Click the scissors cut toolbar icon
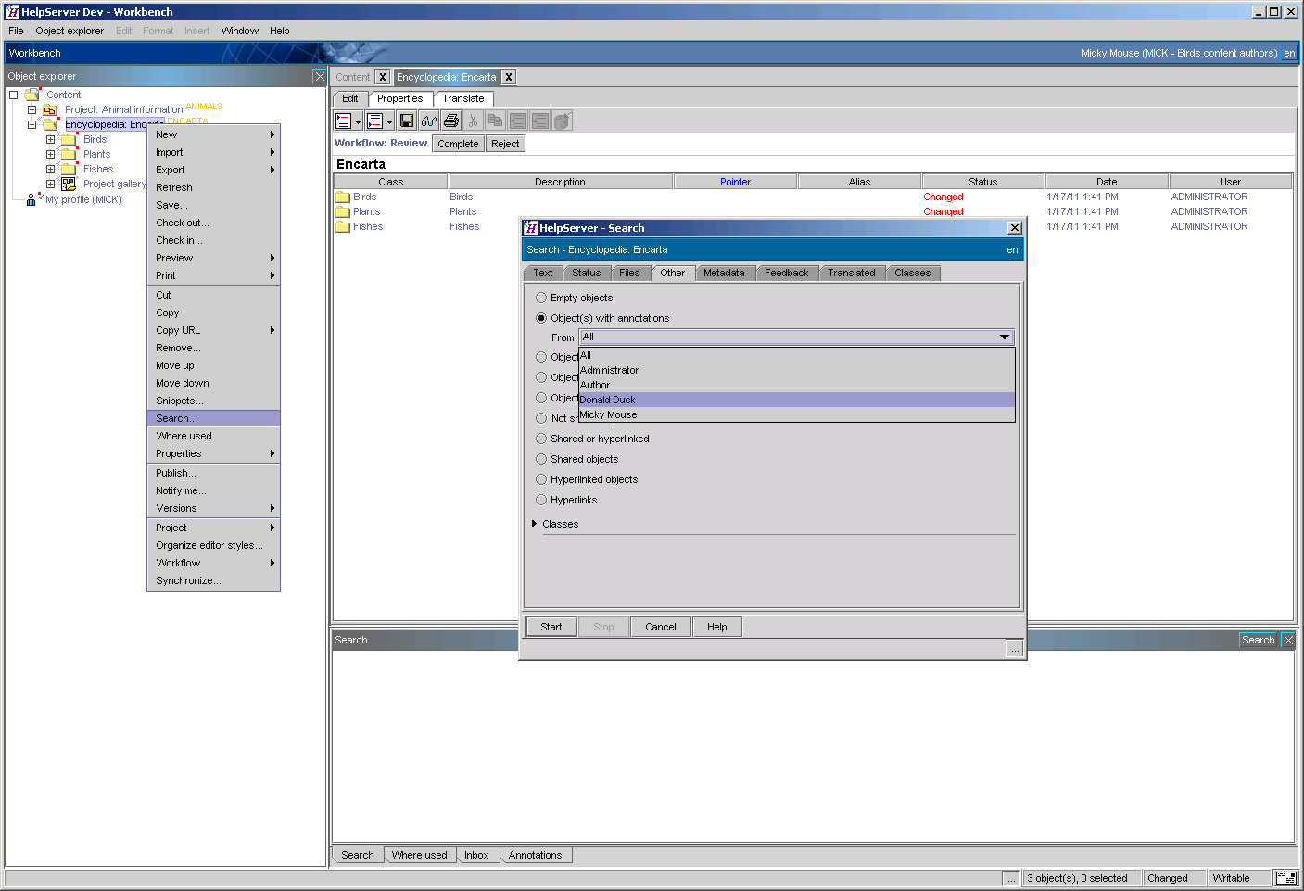This screenshot has height=891, width=1304. tap(473, 121)
